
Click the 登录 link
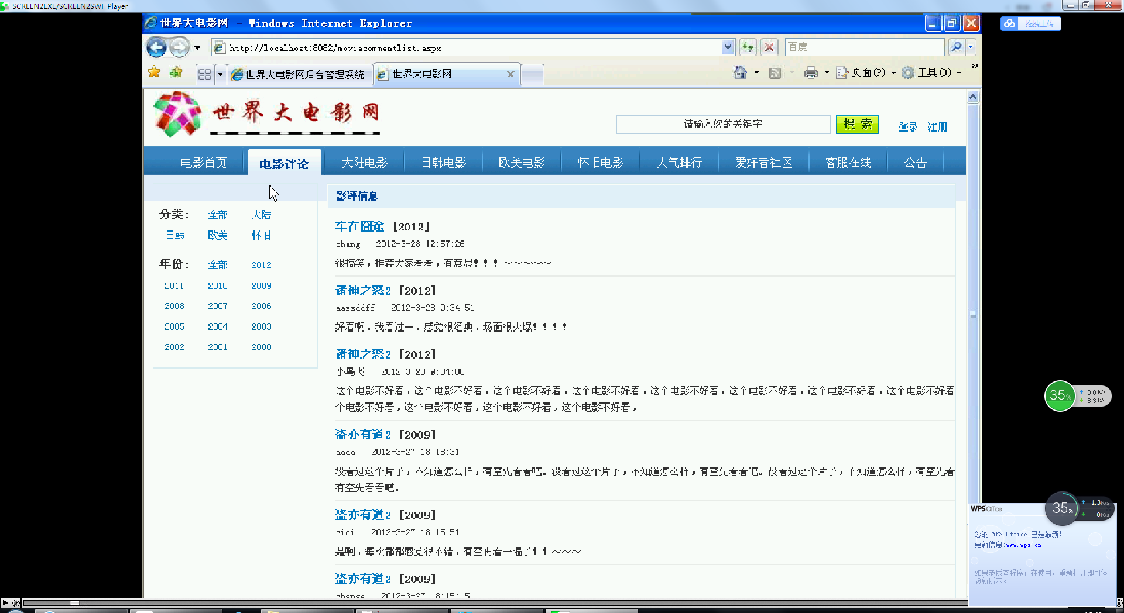click(908, 127)
